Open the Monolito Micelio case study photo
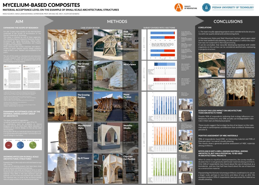 (x=108, y=138)
